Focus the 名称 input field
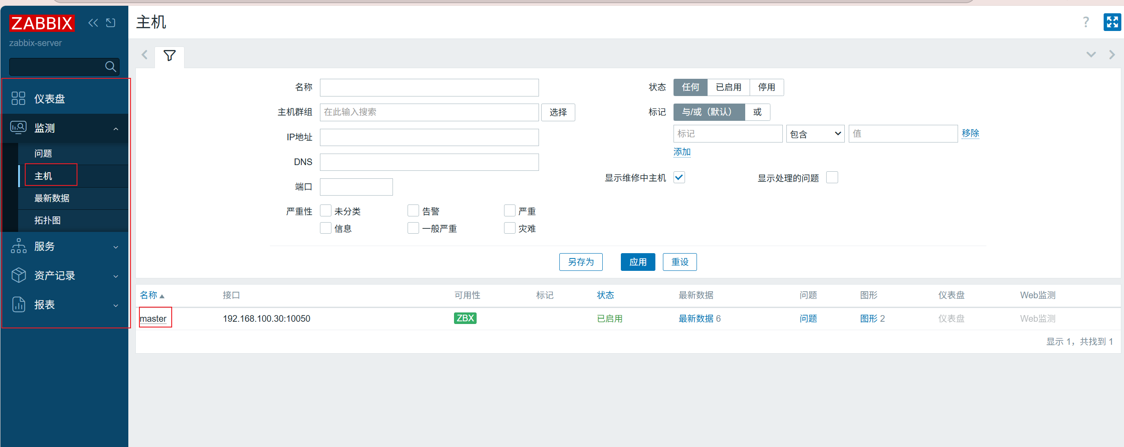This screenshot has height=447, width=1124. 429,88
